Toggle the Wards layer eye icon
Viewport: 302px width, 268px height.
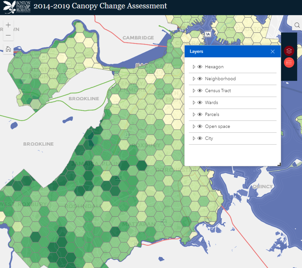(200, 103)
